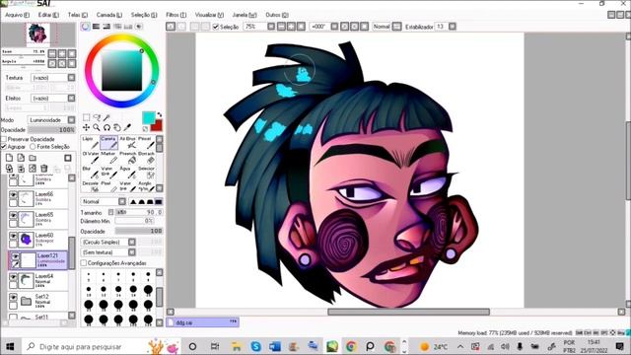Select the magic wand tool

[106, 117]
